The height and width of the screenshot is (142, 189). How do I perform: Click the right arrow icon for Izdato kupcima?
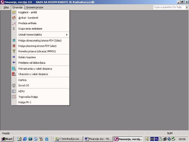click(14, 57)
